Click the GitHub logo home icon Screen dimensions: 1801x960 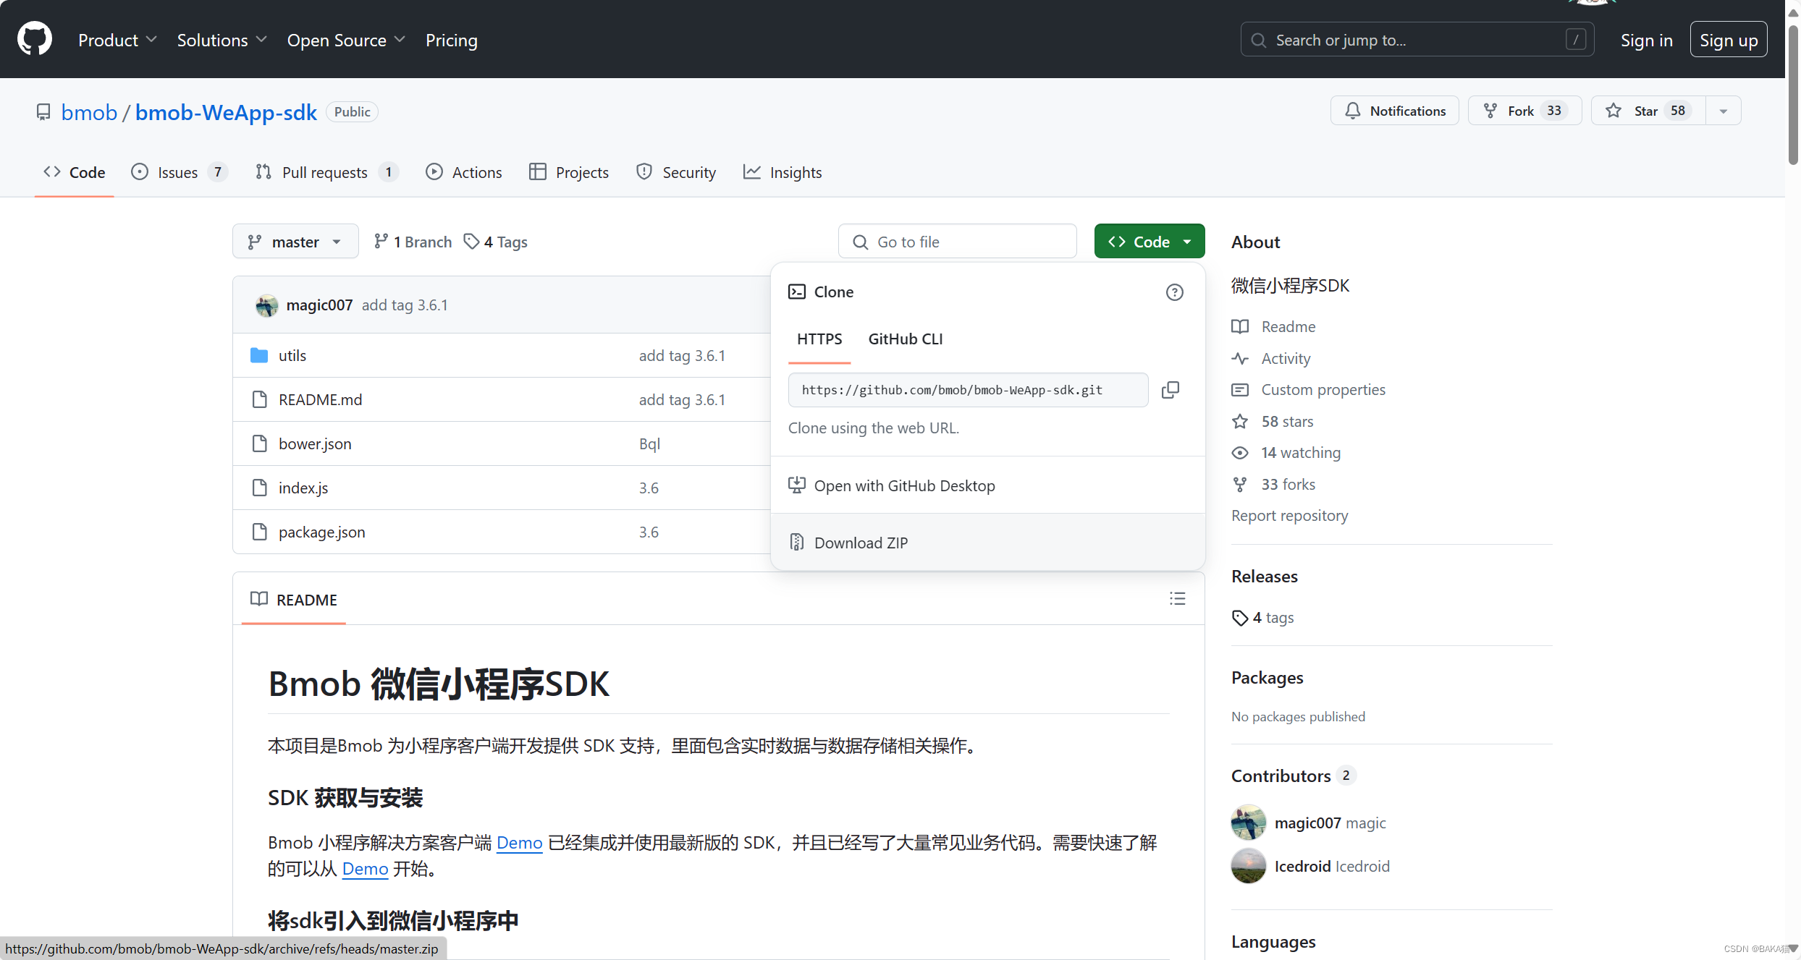[34, 39]
